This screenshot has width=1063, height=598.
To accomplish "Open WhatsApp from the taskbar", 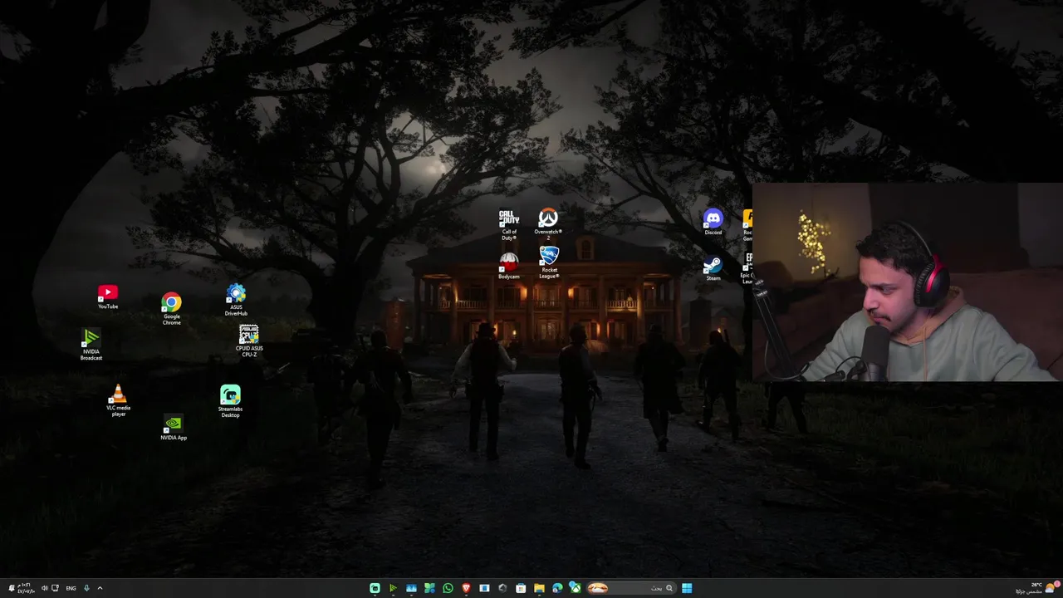I will tap(448, 588).
